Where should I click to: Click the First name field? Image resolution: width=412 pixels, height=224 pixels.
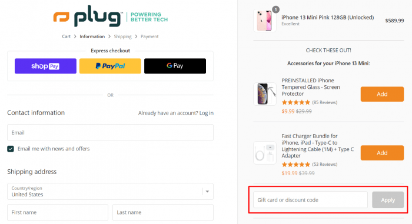pyautogui.click(x=58, y=212)
